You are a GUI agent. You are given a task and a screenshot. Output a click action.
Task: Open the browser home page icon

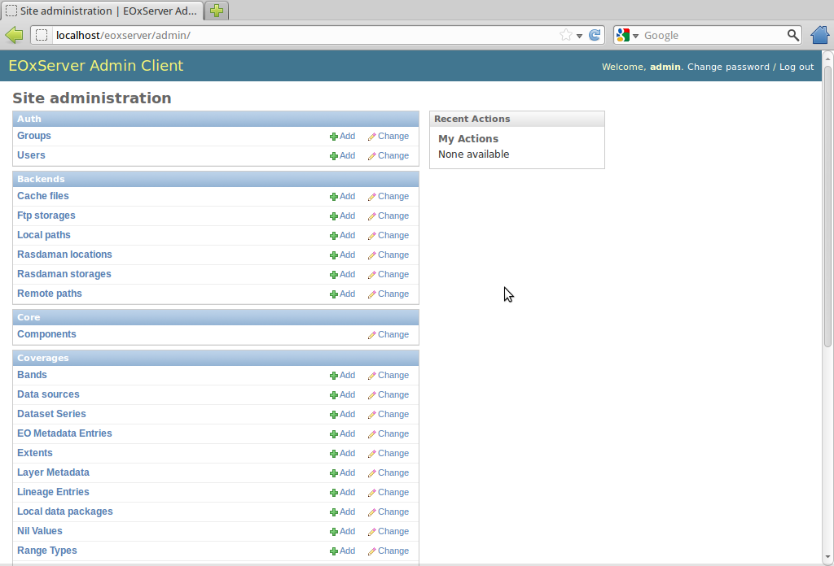[819, 35]
